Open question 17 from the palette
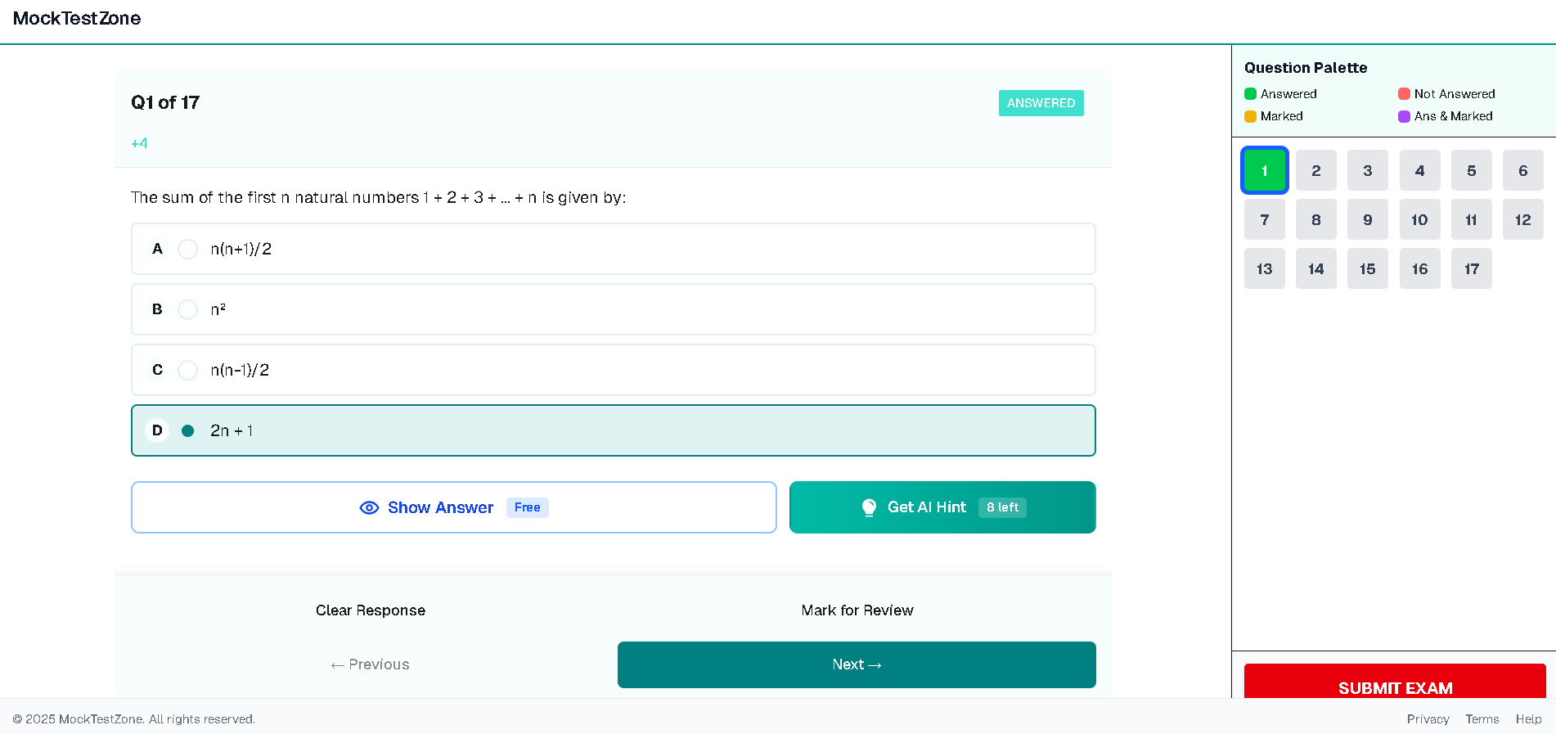Screen dimensions: 1556x734 click(x=1471, y=269)
